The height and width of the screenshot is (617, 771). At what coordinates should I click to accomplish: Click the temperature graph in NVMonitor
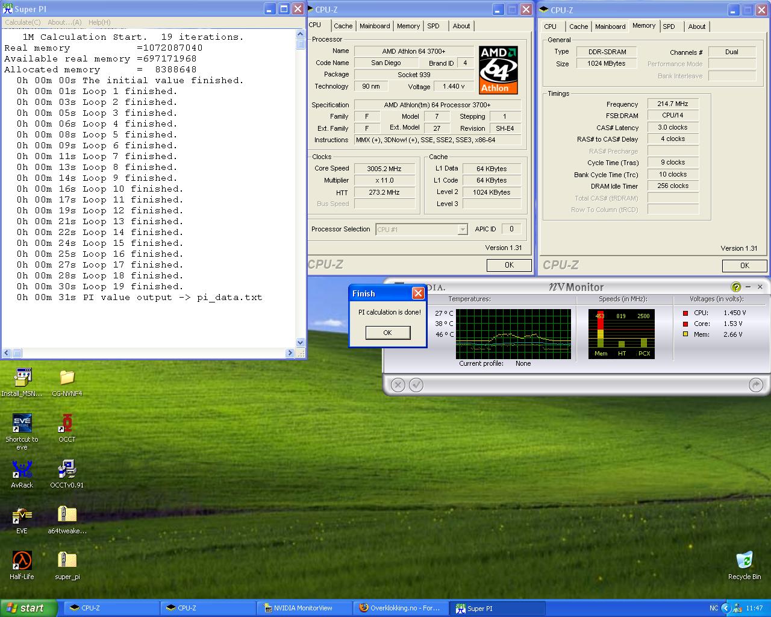pos(513,334)
